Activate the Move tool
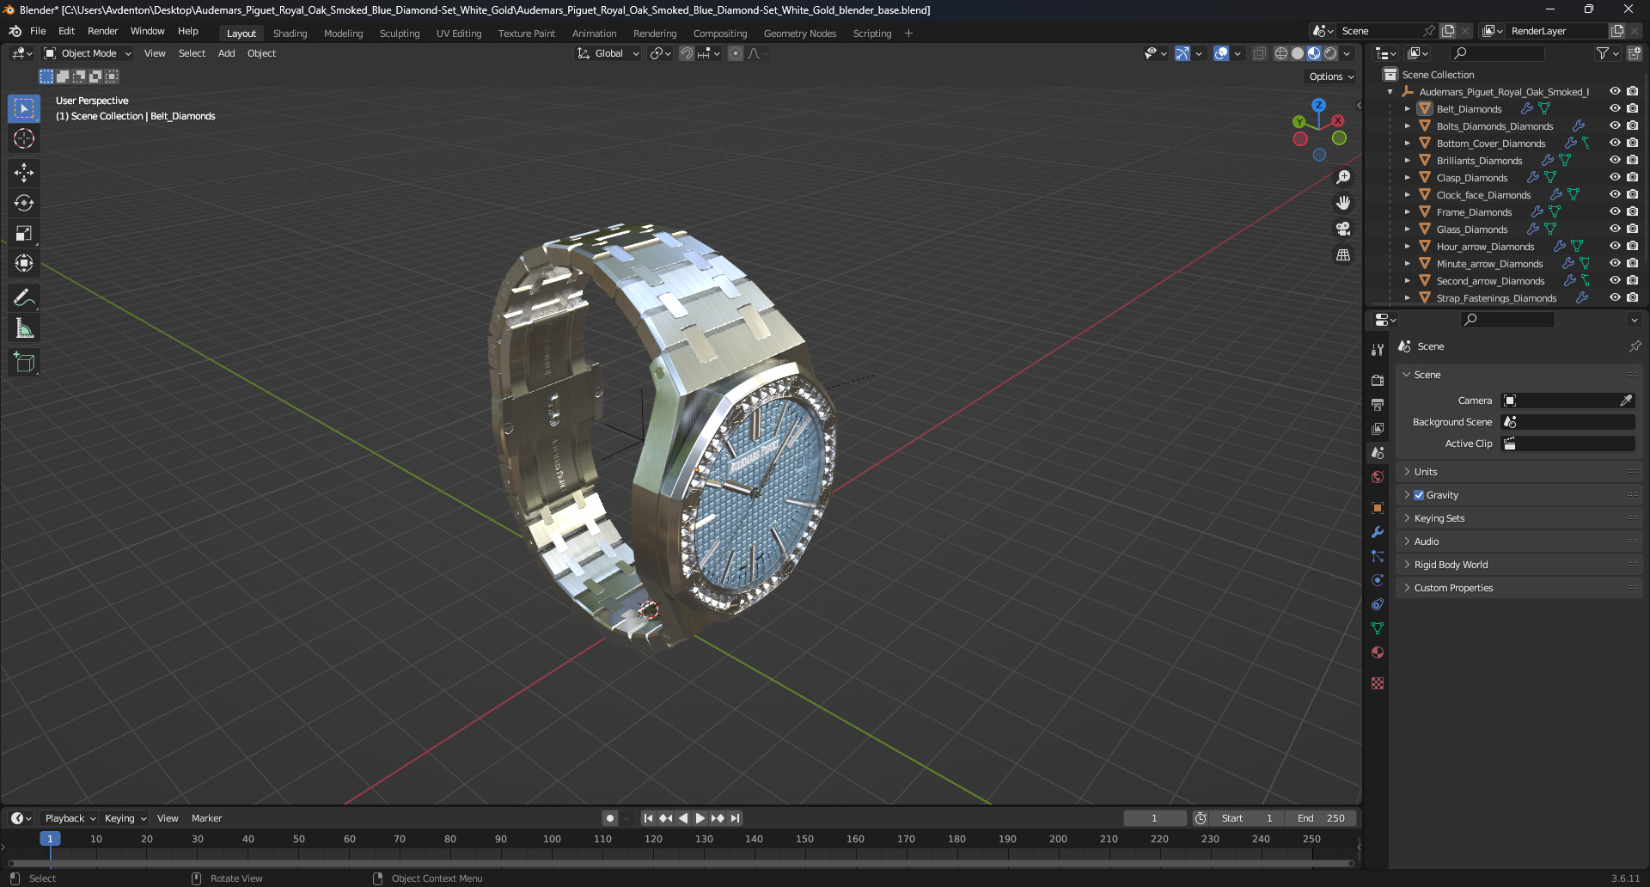 coord(24,173)
